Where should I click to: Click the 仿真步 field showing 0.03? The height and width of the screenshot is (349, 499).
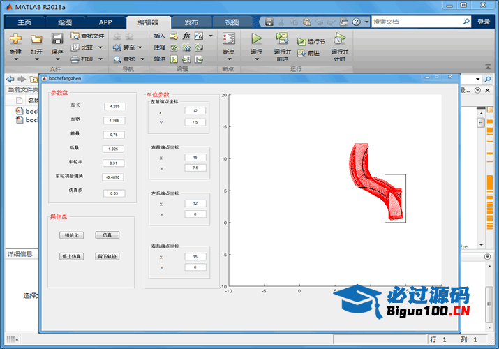click(x=114, y=193)
